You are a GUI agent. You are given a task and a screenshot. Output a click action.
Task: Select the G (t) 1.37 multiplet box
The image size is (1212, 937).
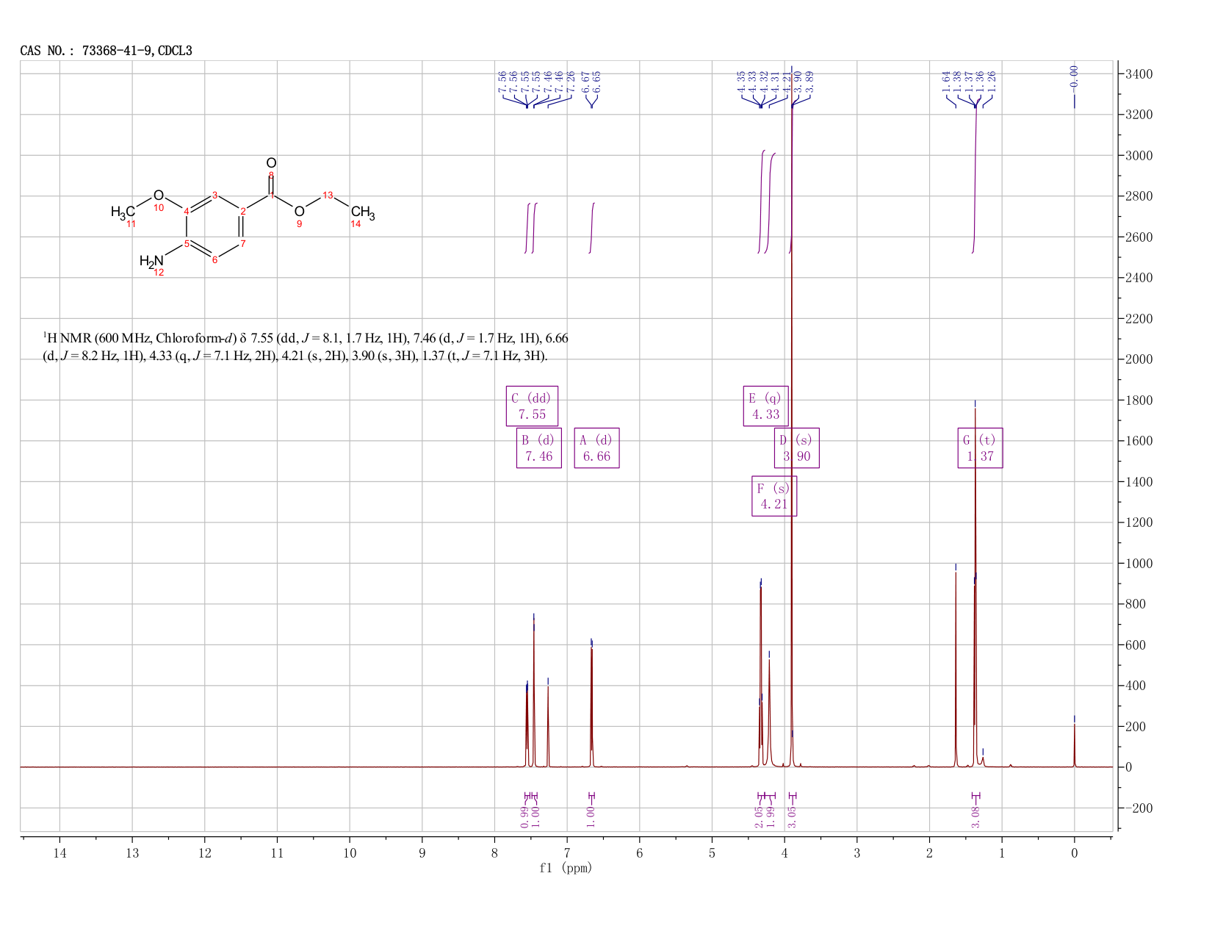coord(980,448)
